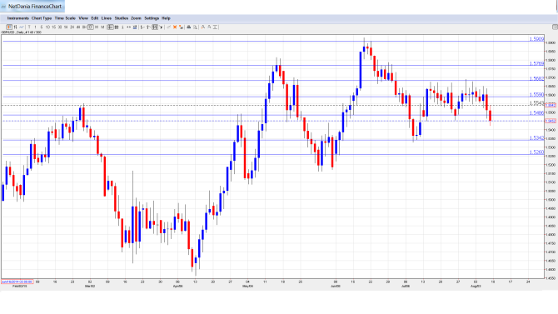Viewport: 558px width, 314px height.
Task: Click the chart panel icon at far right edge
Action: 555,27
